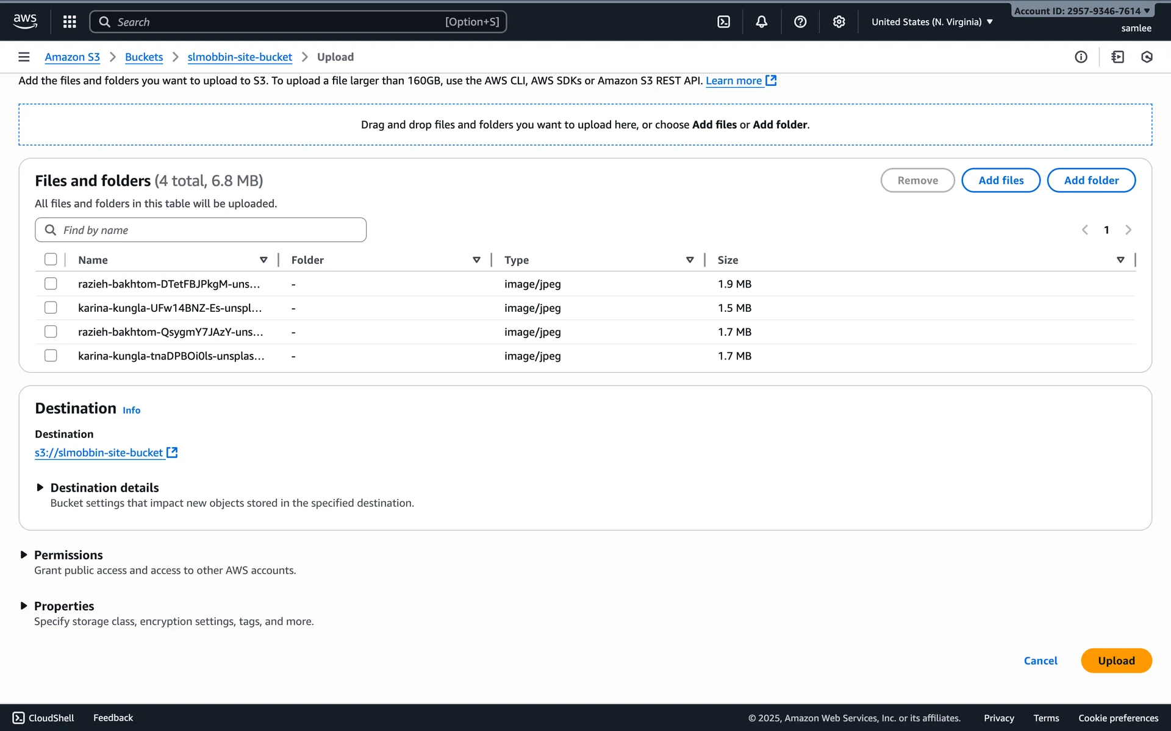The height and width of the screenshot is (731, 1171).
Task: Navigate to slmobbin-site-bucket breadcrumb
Action: tap(240, 57)
